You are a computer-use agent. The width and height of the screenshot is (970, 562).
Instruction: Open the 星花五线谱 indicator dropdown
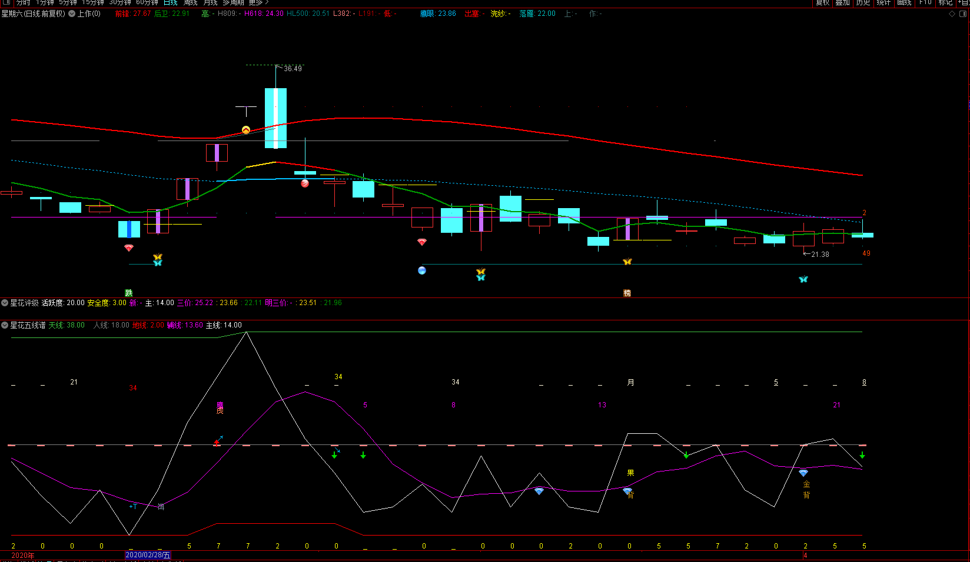tap(5, 325)
